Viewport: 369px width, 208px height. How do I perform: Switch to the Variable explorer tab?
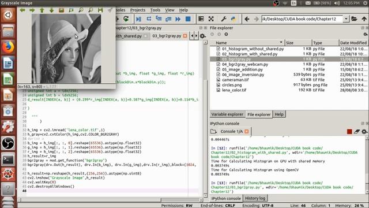pyautogui.click(x=227, y=114)
